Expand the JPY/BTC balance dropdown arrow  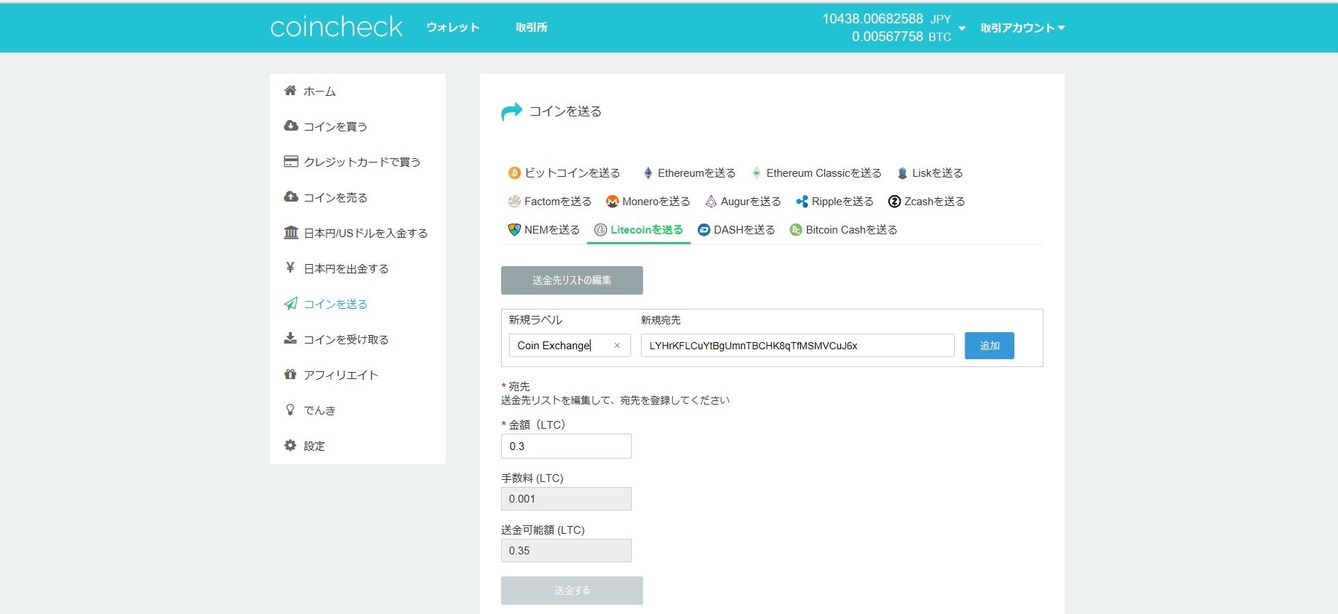[x=962, y=28]
